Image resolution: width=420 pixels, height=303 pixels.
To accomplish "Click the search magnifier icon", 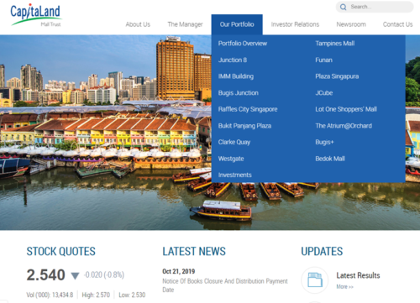I will pyautogui.click(x=343, y=7).
